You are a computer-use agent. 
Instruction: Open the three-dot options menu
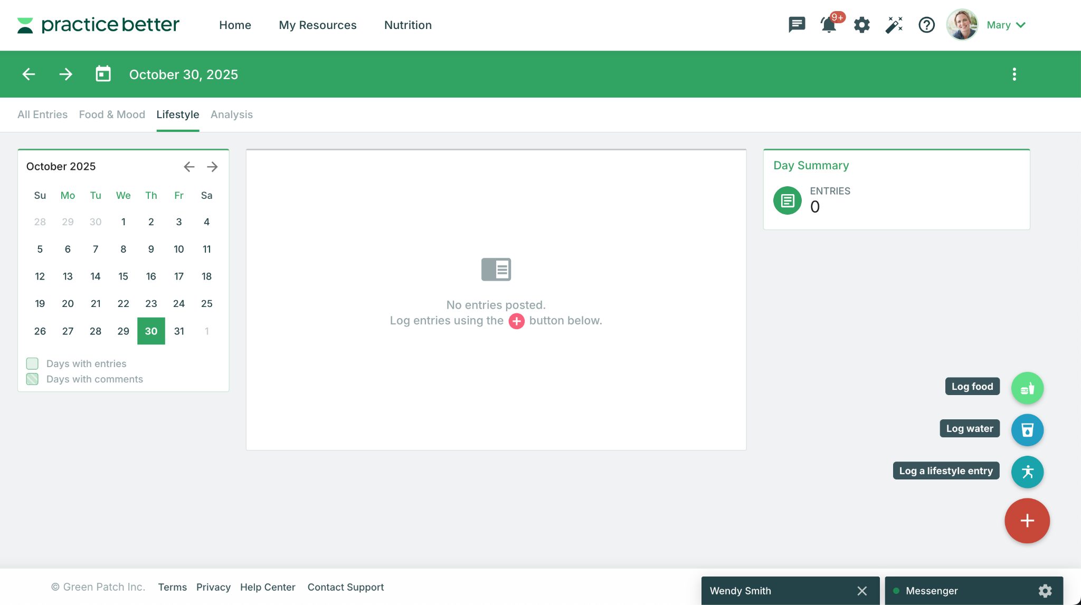pyautogui.click(x=1014, y=74)
